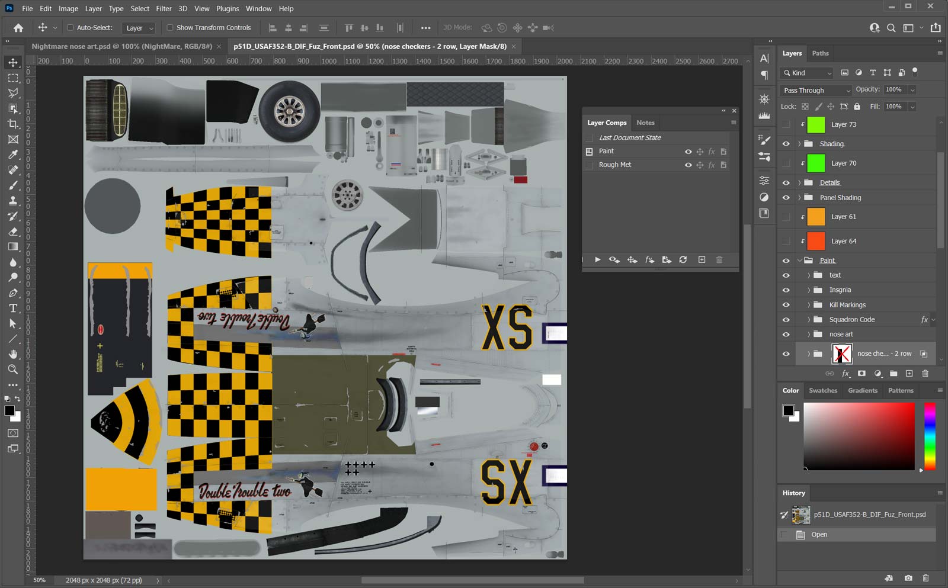Enable Show Transform Controls checkbox
This screenshot has height=588, width=948.
pos(170,28)
